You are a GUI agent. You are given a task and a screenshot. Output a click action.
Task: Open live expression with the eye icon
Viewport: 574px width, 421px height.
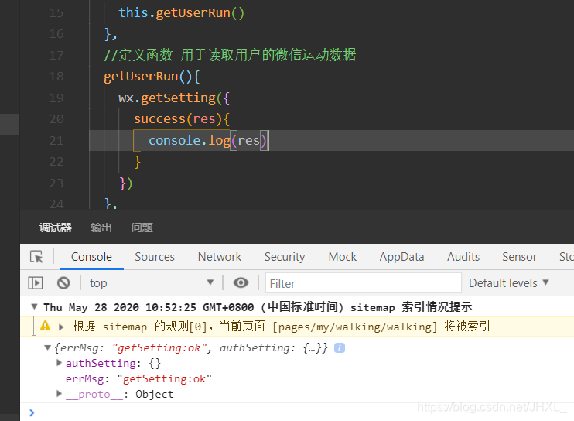241,282
